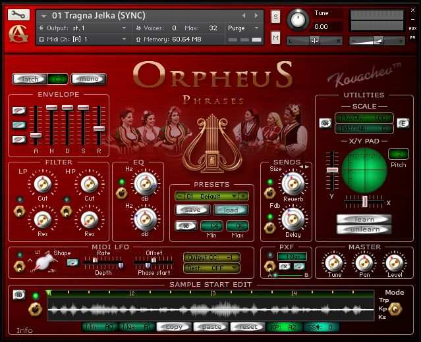The height and width of the screenshot is (342, 421).
Task: Click the lower EQ dB knob
Action: [x=145, y=219]
